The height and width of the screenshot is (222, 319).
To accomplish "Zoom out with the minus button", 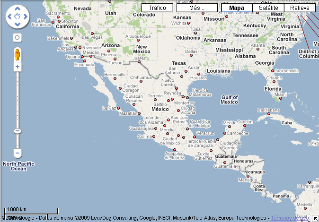I will click(18, 153).
